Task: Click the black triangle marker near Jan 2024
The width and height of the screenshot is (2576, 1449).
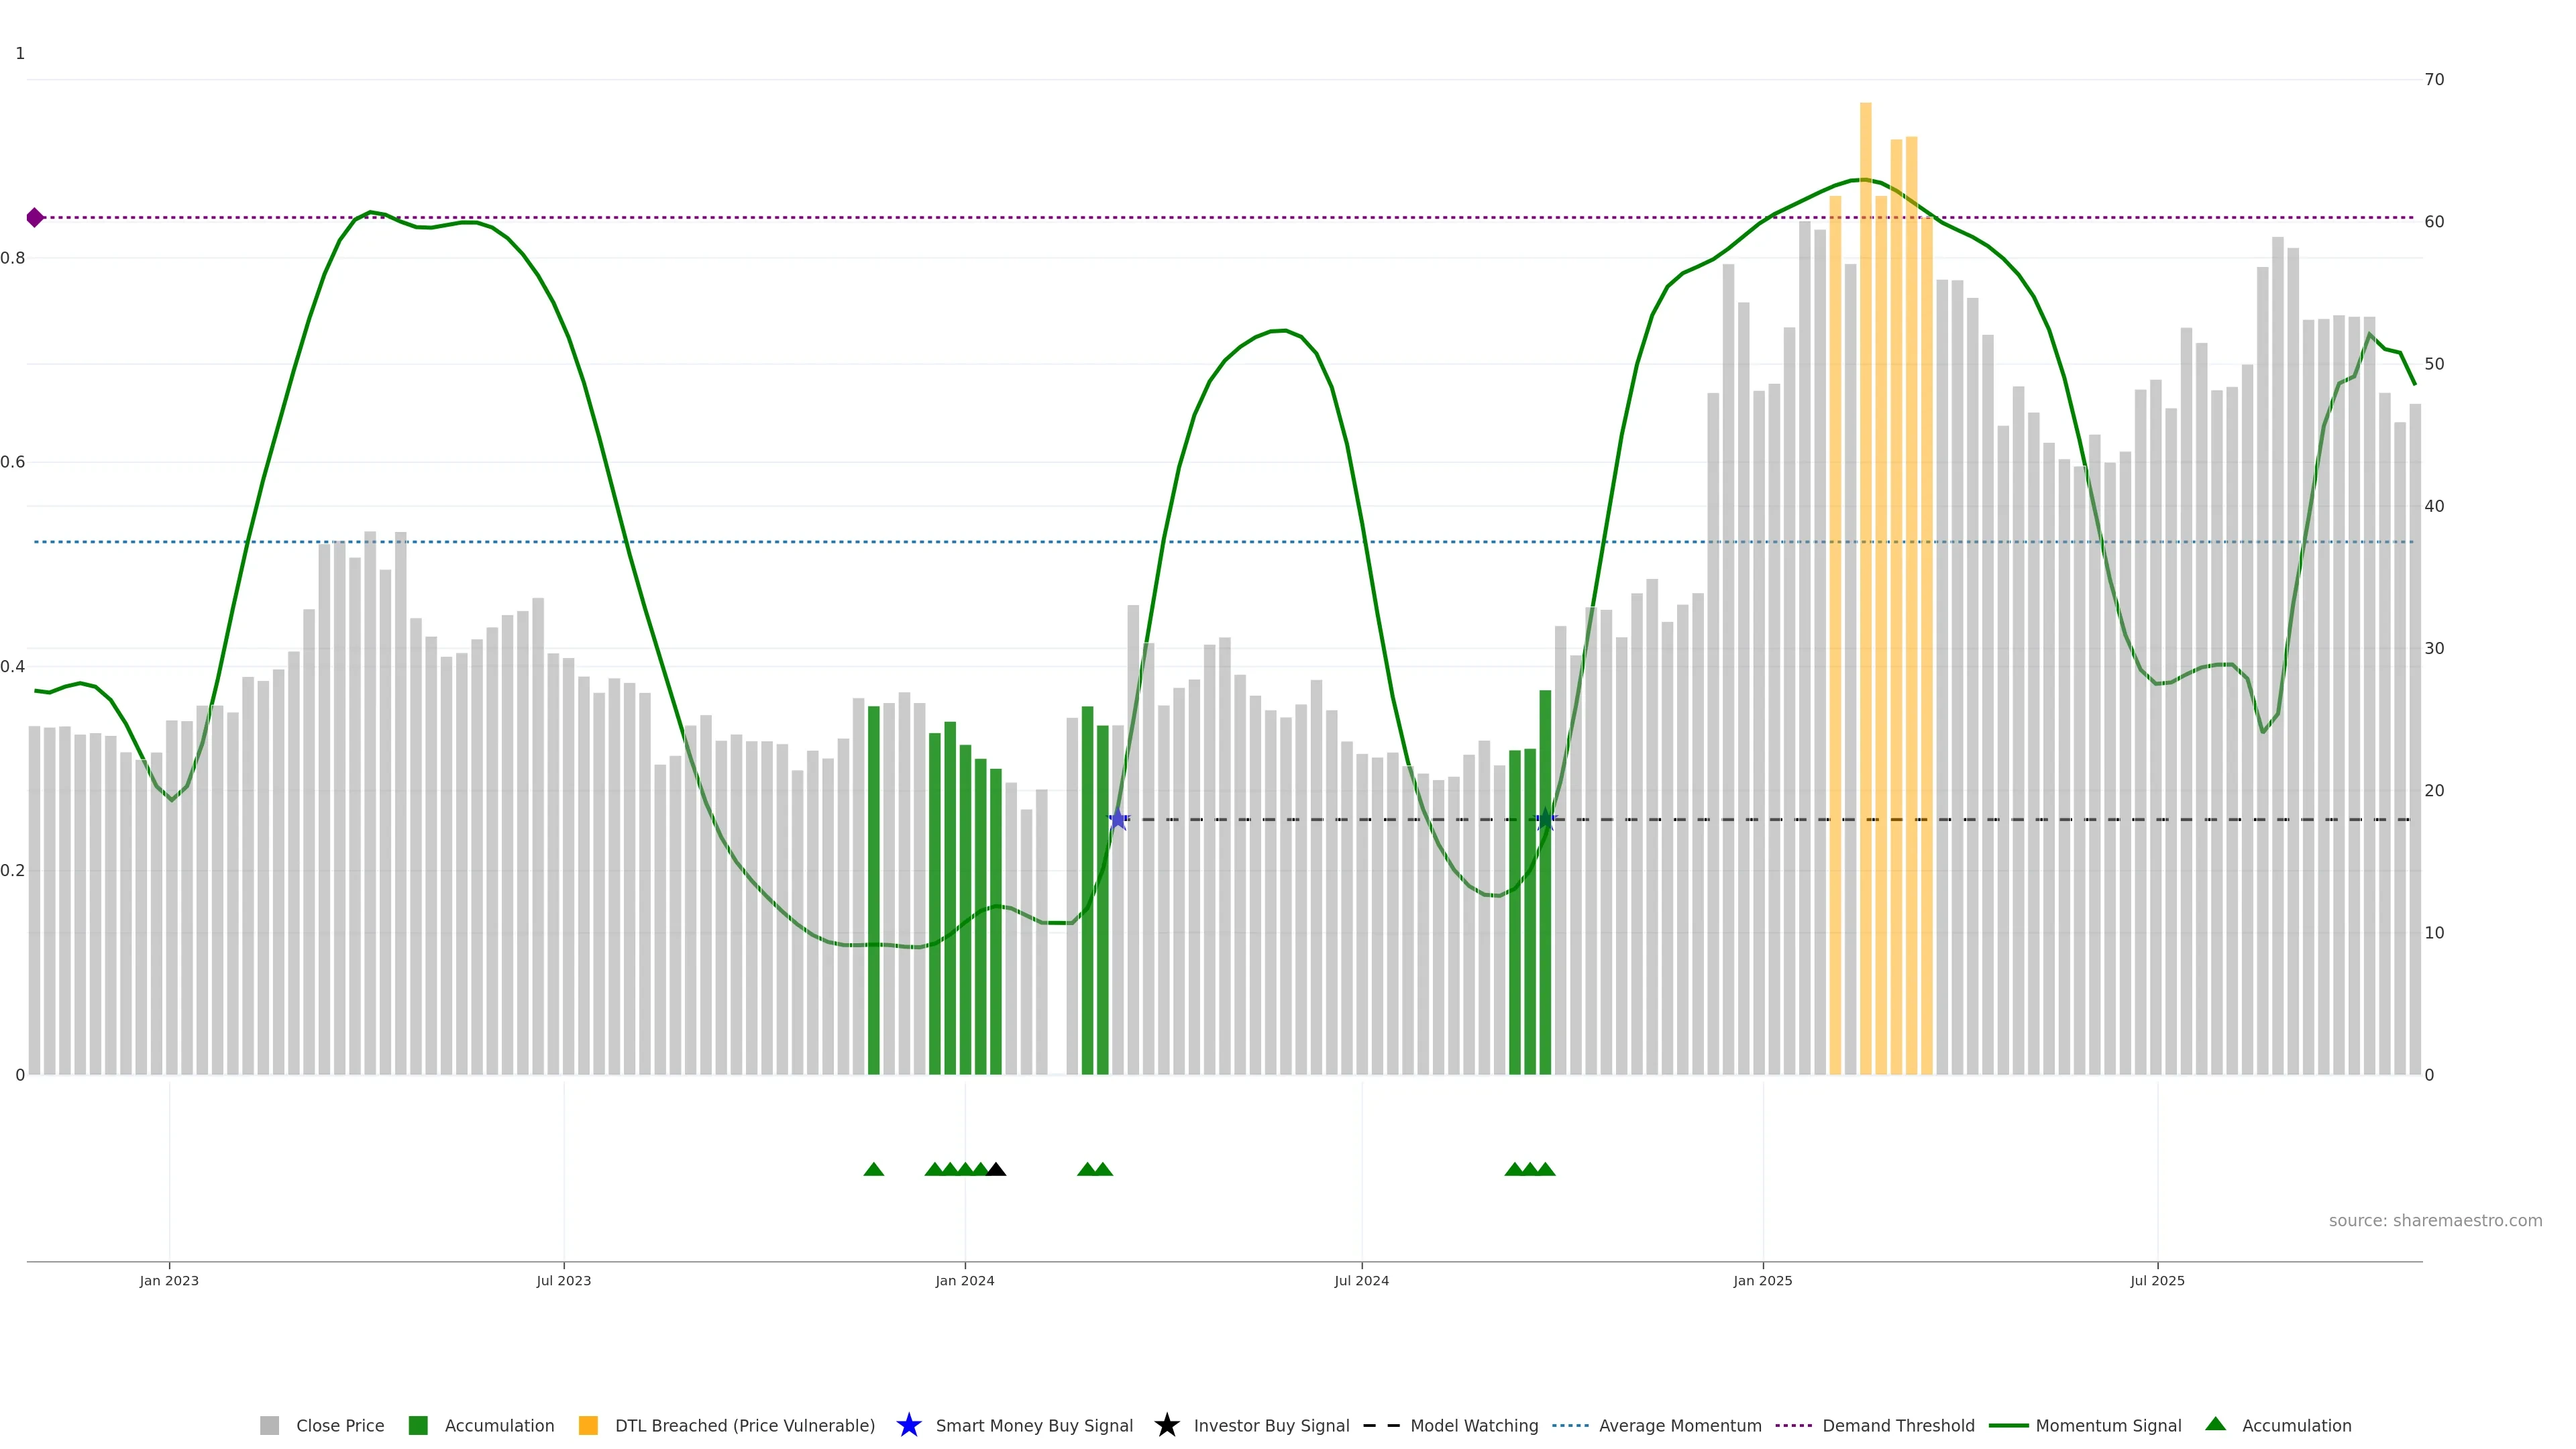Action: [x=995, y=1169]
